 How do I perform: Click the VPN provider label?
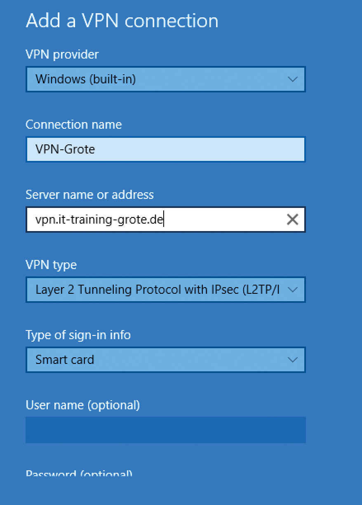(x=62, y=54)
